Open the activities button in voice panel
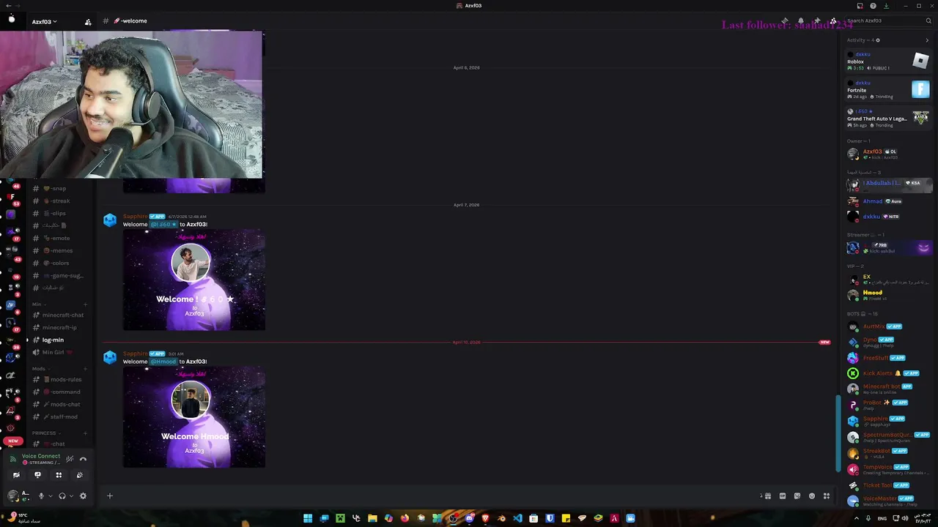Screen dimensions: 938x527 [x=59, y=475]
